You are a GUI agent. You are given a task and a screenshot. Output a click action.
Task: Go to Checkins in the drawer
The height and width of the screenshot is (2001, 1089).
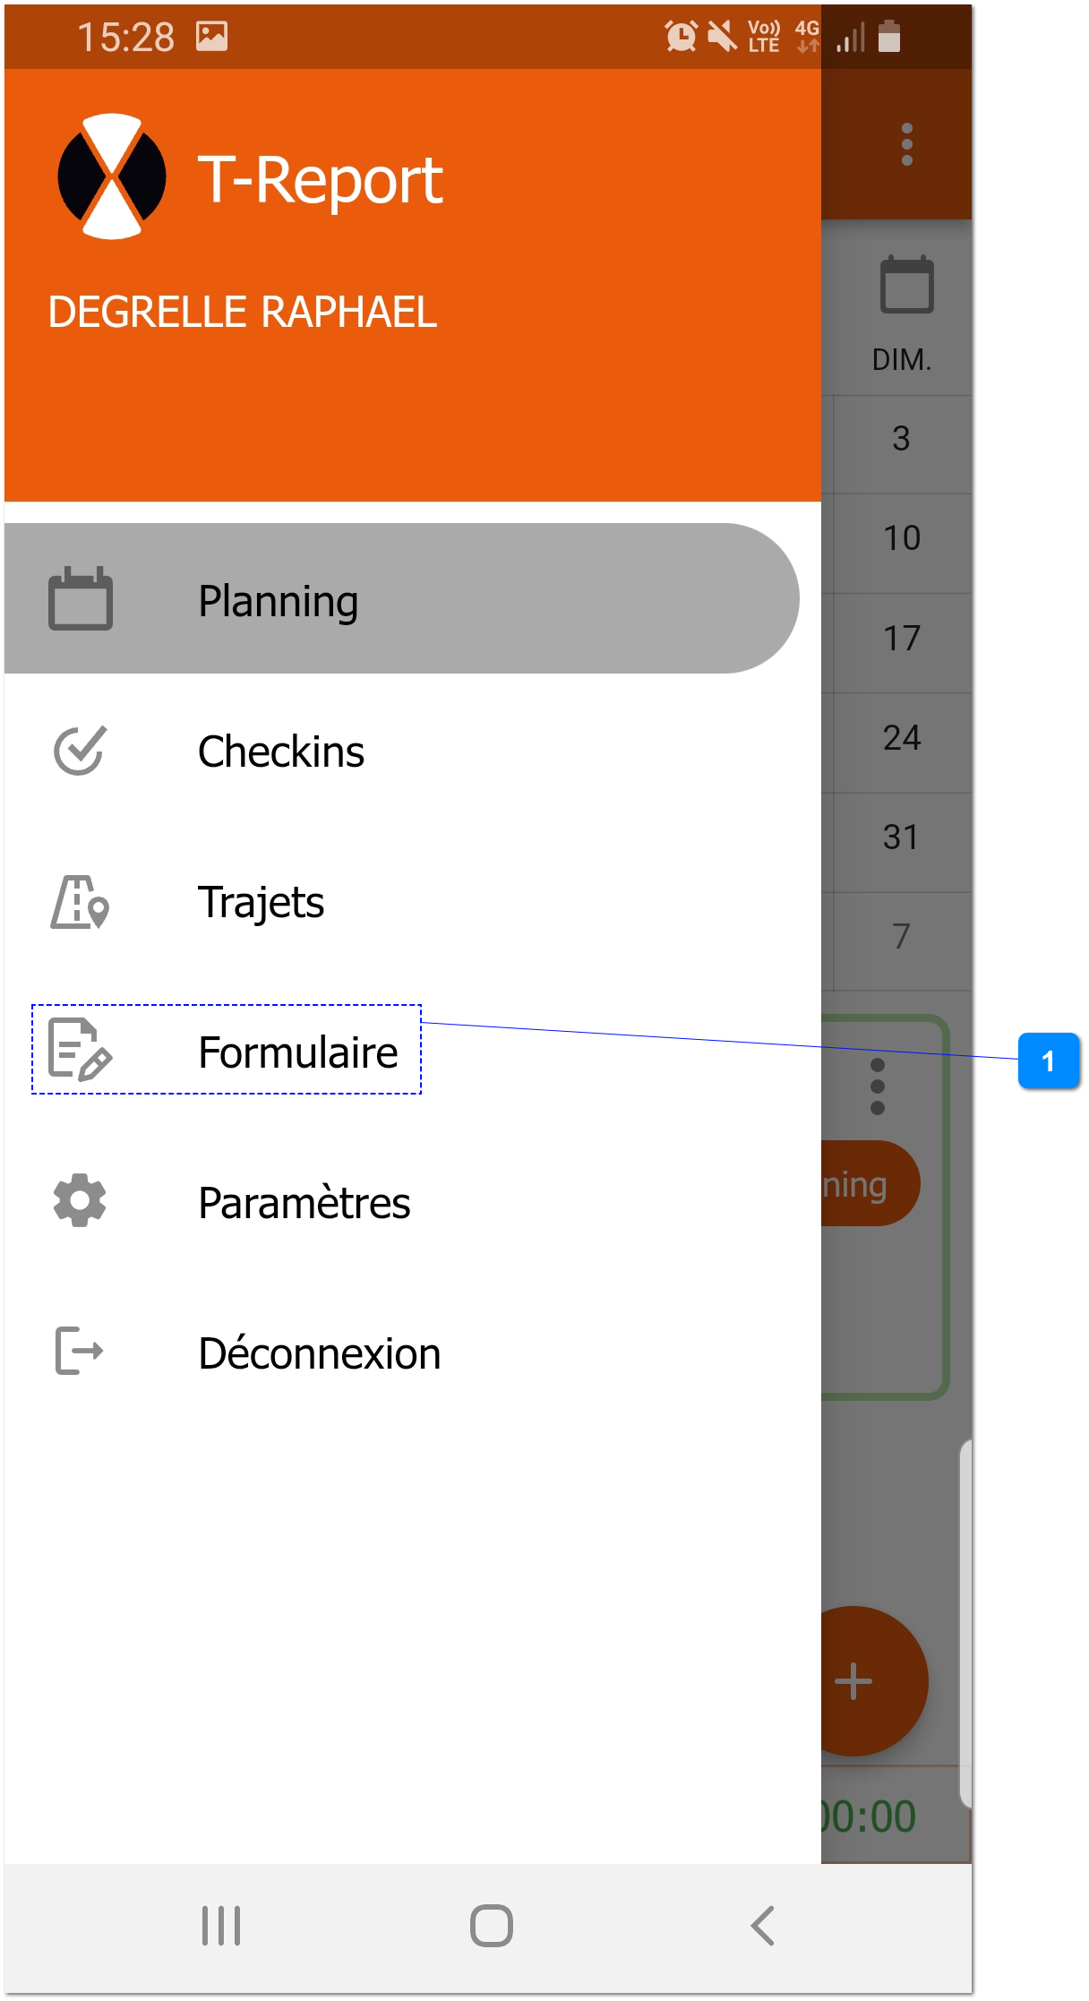coord(281,751)
